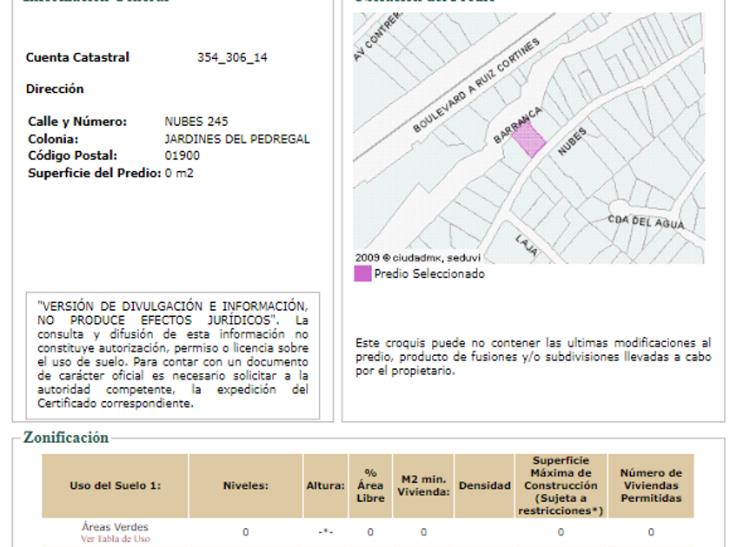Click the highlighted pink parcel on the map

click(529, 140)
